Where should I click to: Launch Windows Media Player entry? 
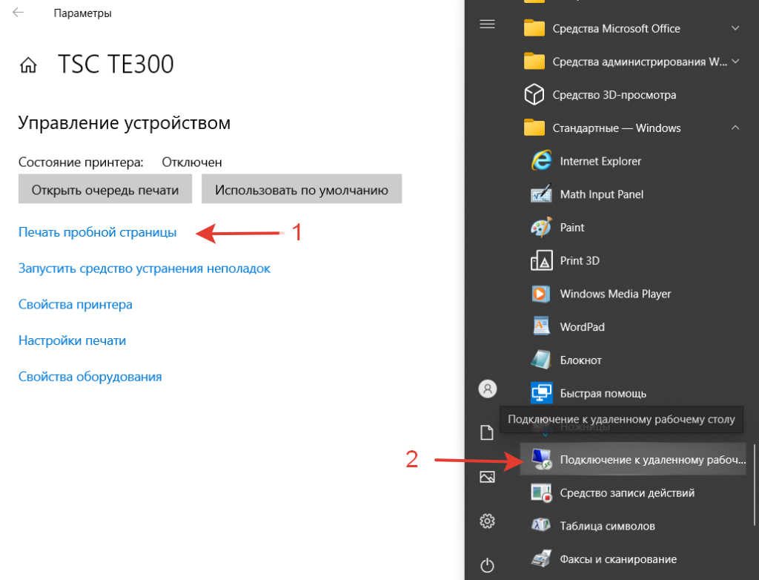point(633,294)
